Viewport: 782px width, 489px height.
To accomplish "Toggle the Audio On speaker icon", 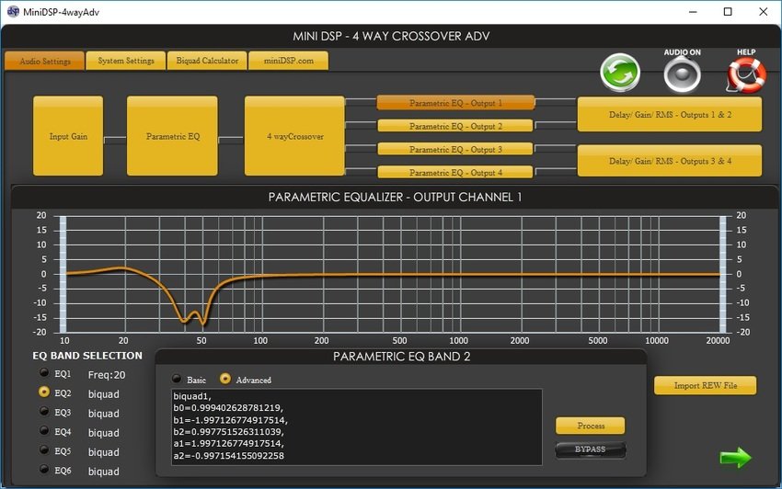I will [683, 74].
